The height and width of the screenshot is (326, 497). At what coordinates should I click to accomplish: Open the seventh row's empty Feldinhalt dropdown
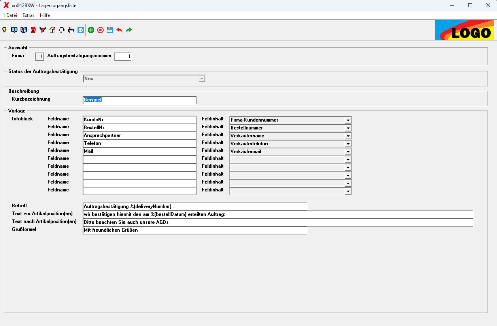click(348, 167)
